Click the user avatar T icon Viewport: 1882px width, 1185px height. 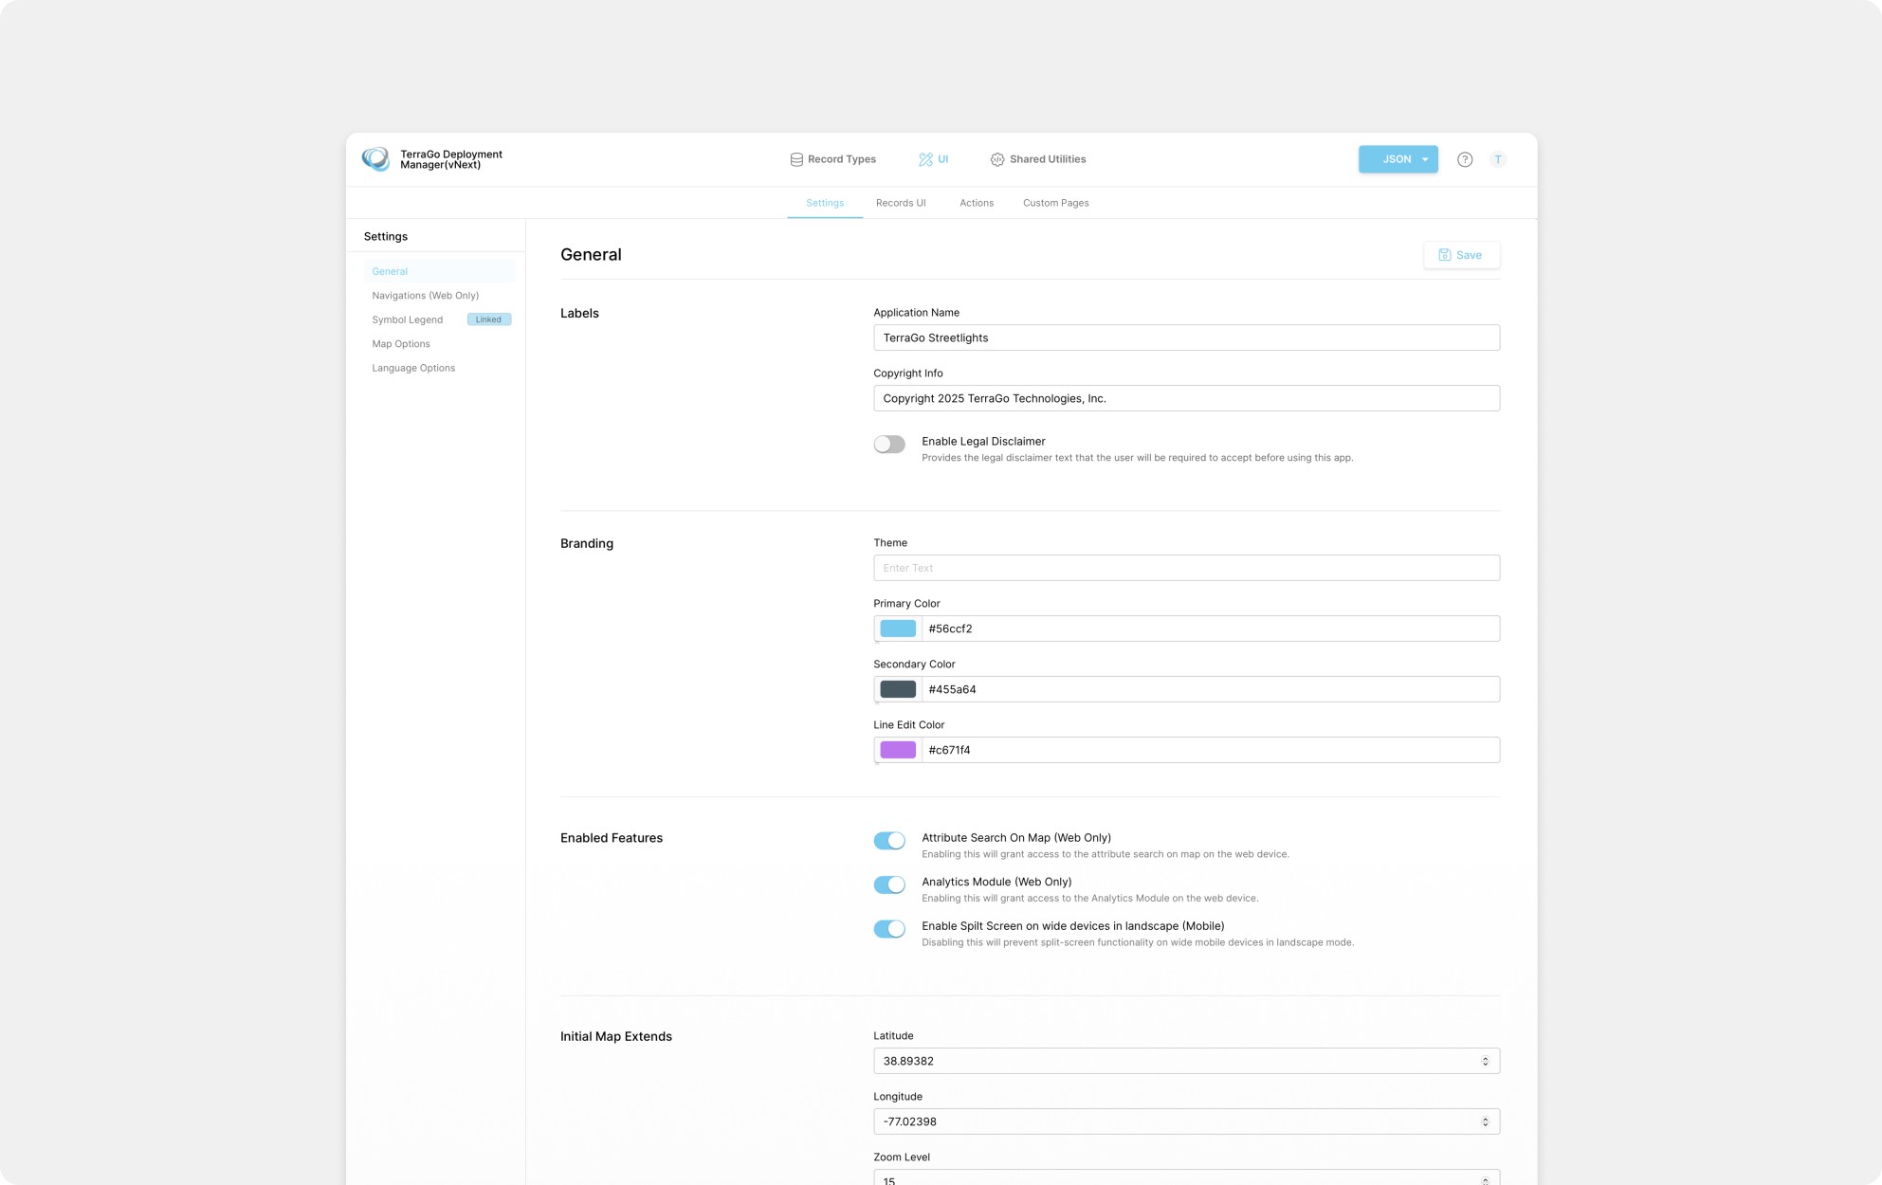coord(1497,159)
